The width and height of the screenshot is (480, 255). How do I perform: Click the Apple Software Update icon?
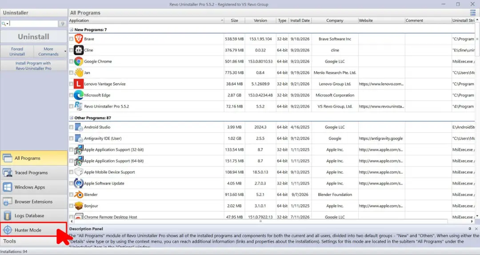click(x=79, y=183)
